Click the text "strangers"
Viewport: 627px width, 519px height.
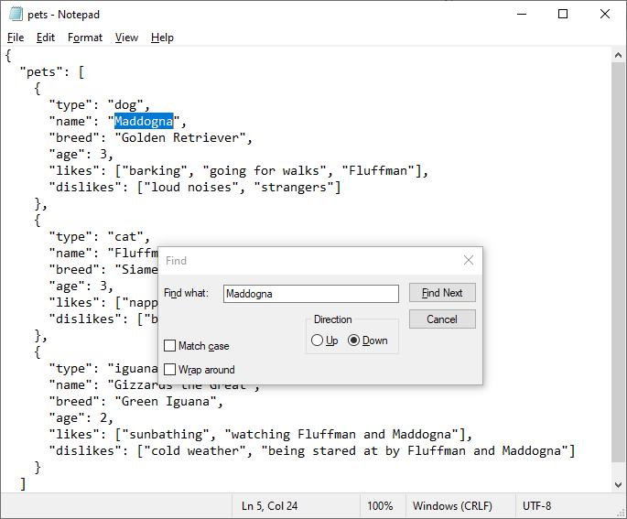pos(294,187)
